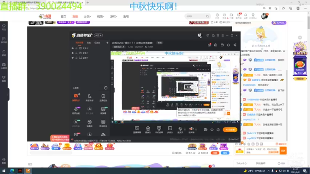
Task: Select the second scene tab in 直播伴侣
Action: click(x=89, y=43)
